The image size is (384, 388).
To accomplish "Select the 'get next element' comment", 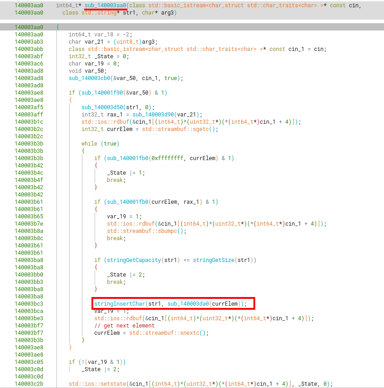I will click(125, 325).
